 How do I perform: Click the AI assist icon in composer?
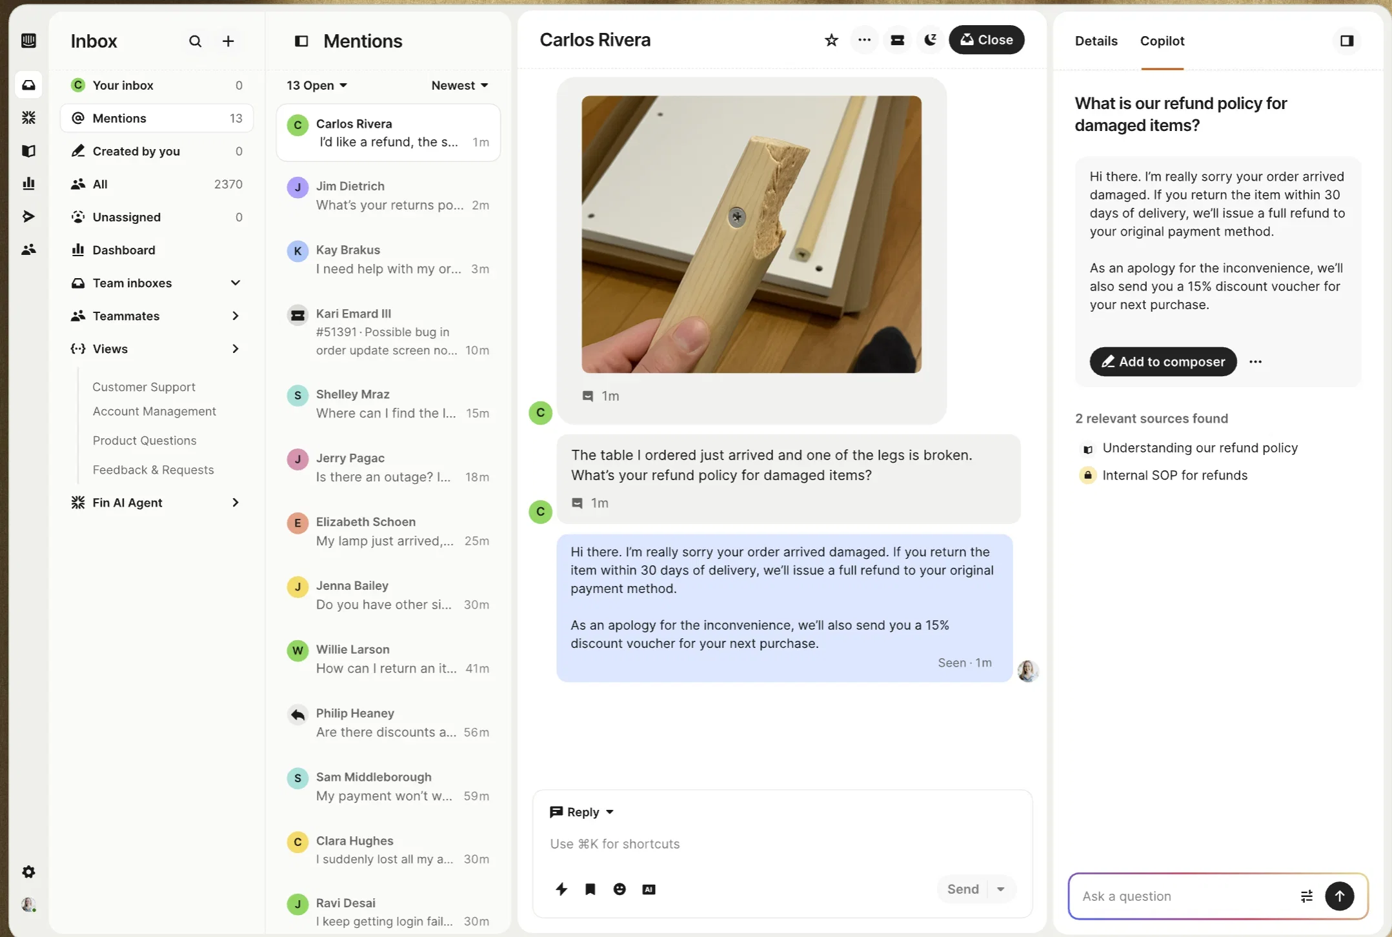[x=649, y=889]
